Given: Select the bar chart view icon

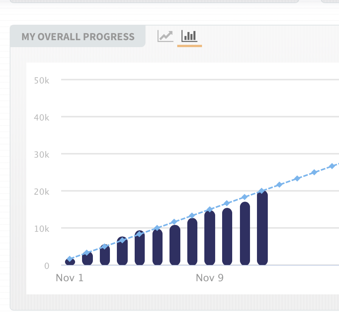Looking at the screenshot, I should (x=189, y=36).
